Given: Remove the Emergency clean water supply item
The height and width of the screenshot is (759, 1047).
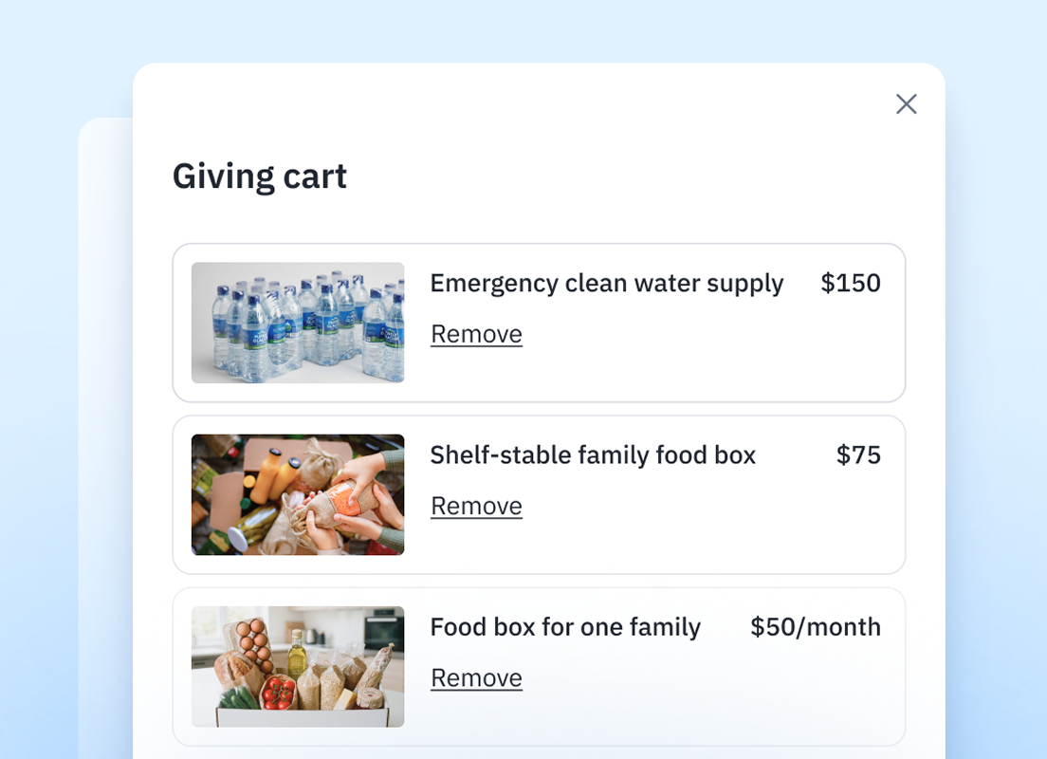Looking at the screenshot, I should 476,334.
